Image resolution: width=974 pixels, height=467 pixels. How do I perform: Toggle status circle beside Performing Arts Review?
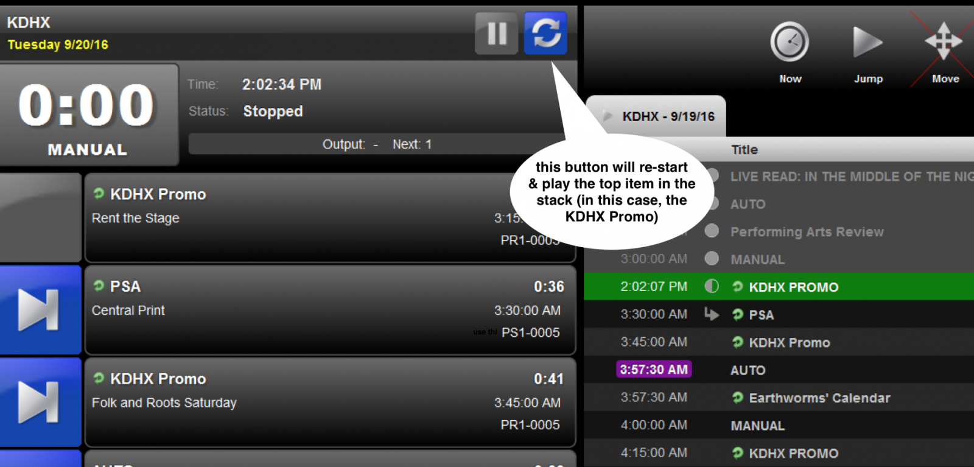tap(712, 231)
